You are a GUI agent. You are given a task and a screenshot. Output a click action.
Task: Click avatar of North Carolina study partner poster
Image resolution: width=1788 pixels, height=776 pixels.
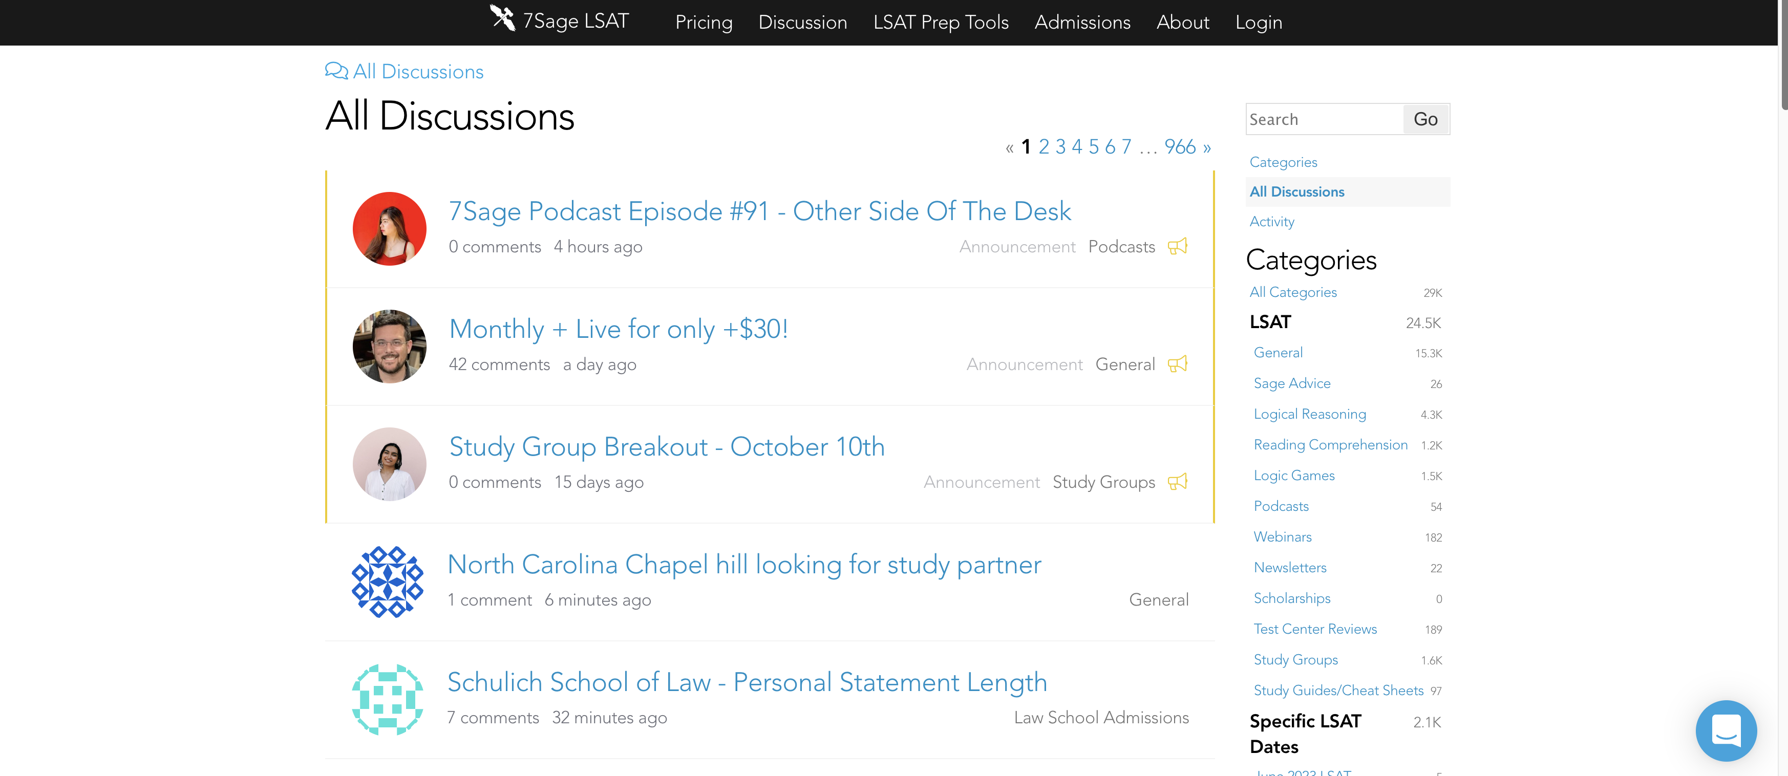pyautogui.click(x=388, y=581)
